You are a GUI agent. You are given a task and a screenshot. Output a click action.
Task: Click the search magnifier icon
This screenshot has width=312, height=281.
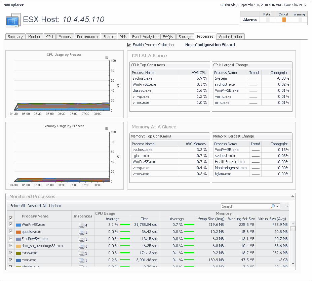(x=273, y=206)
